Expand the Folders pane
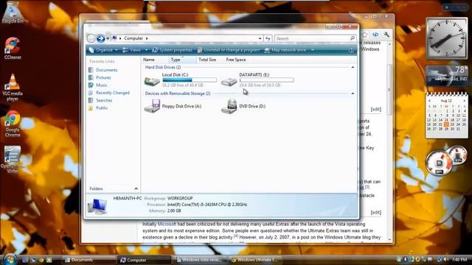This screenshot has height=265, width=472. click(x=136, y=188)
